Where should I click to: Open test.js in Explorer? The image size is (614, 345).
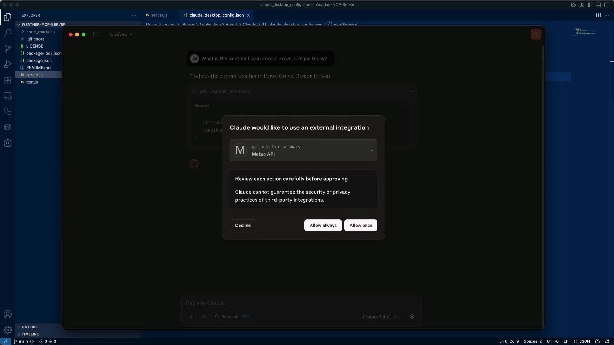click(x=32, y=82)
